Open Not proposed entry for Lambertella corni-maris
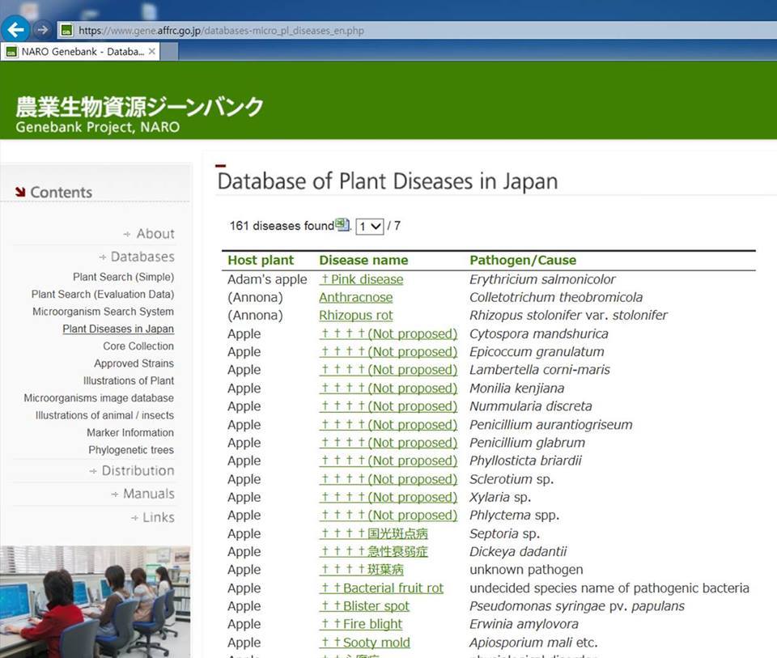This screenshot has width=777, height=658. [388, 370]
